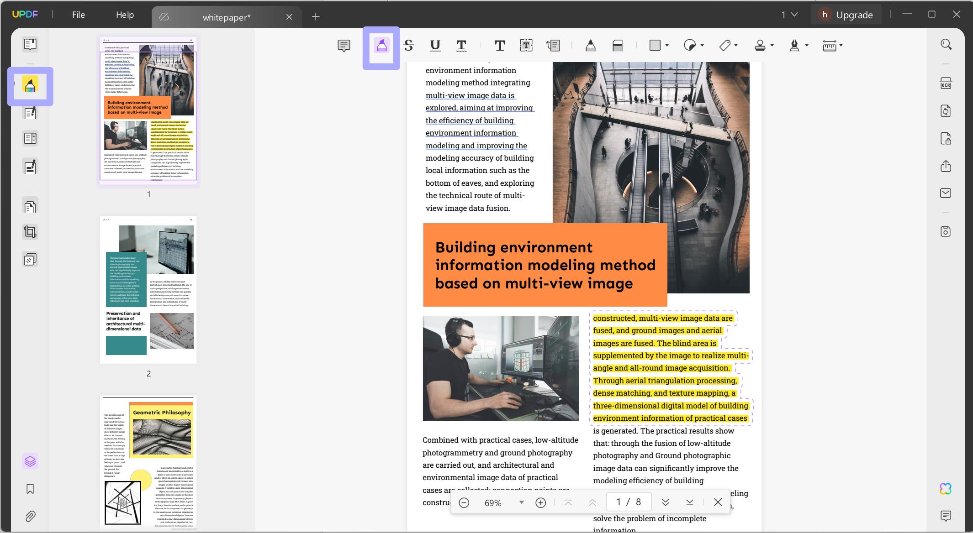
Task: Open the zoom percentage dropdown
Action: pos(521,503)
